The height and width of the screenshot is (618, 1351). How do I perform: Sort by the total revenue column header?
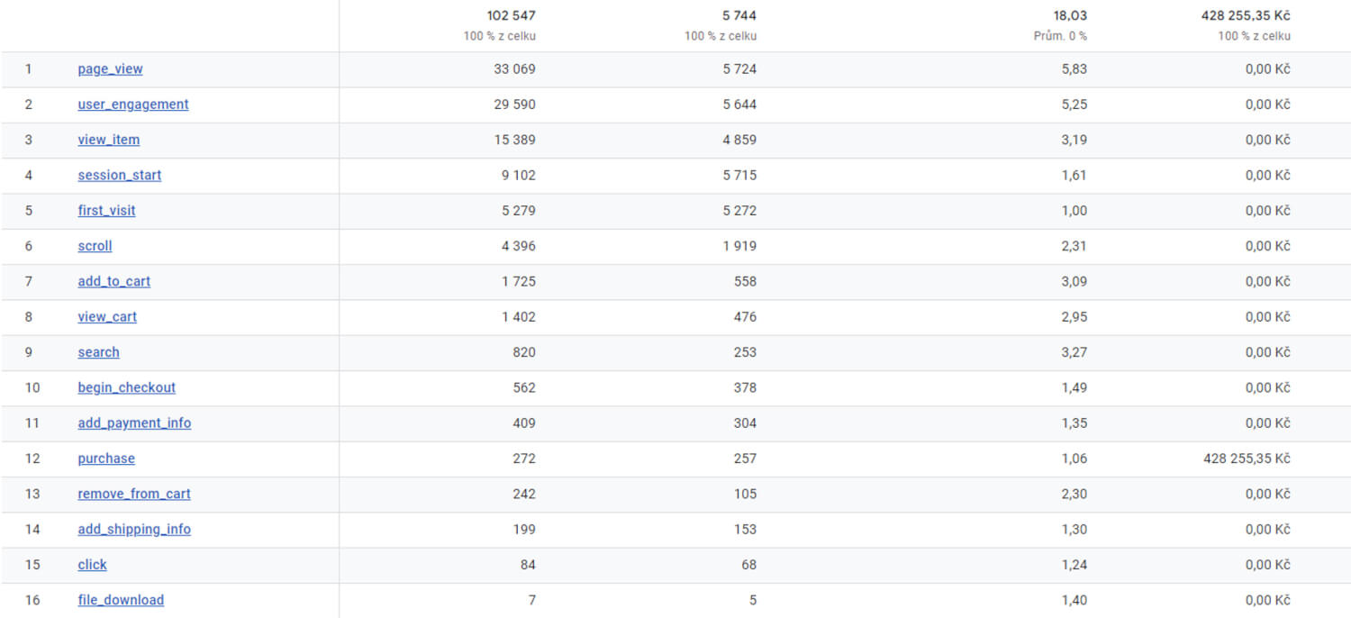point(1252,15)
